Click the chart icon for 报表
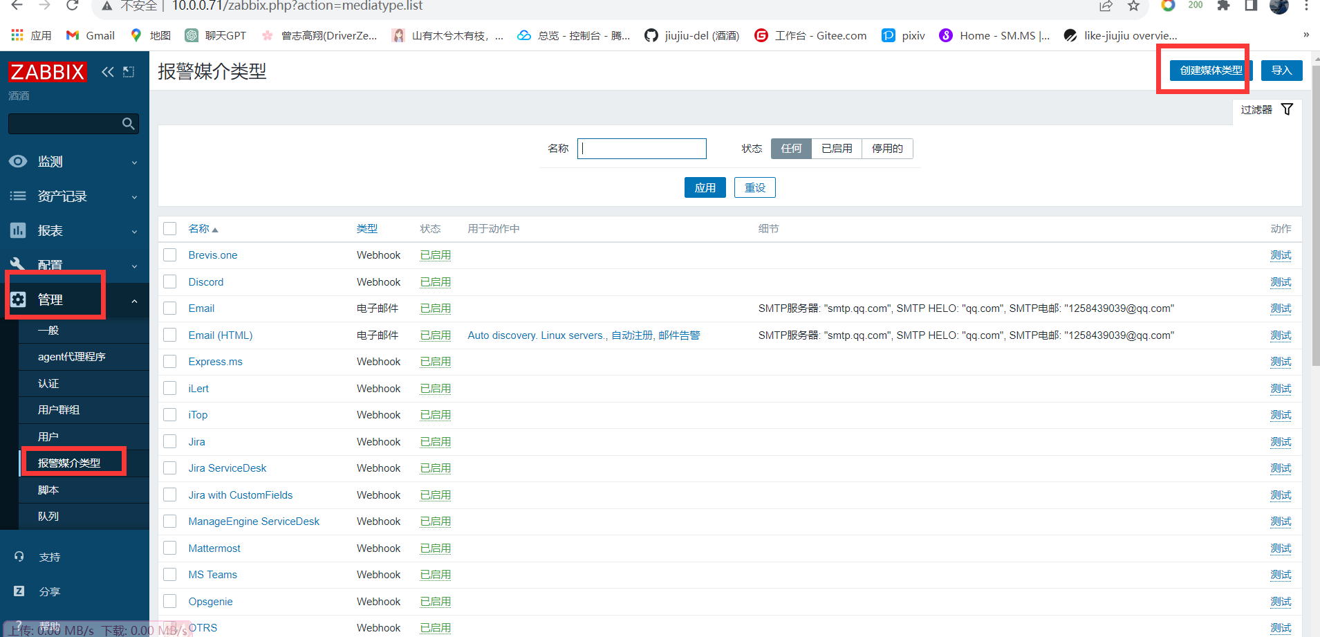Screen dimensions: 1320x637 point(18,230)
